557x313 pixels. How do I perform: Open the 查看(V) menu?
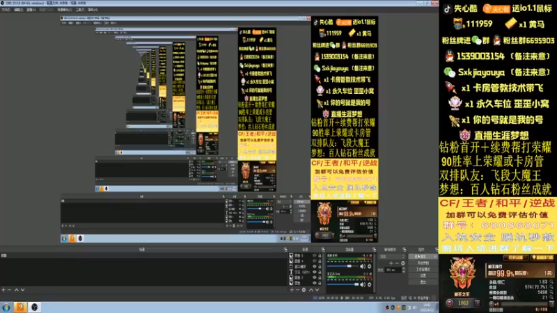click(31, 10)
